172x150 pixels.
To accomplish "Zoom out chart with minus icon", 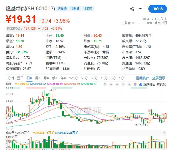I will click(117, 84).
